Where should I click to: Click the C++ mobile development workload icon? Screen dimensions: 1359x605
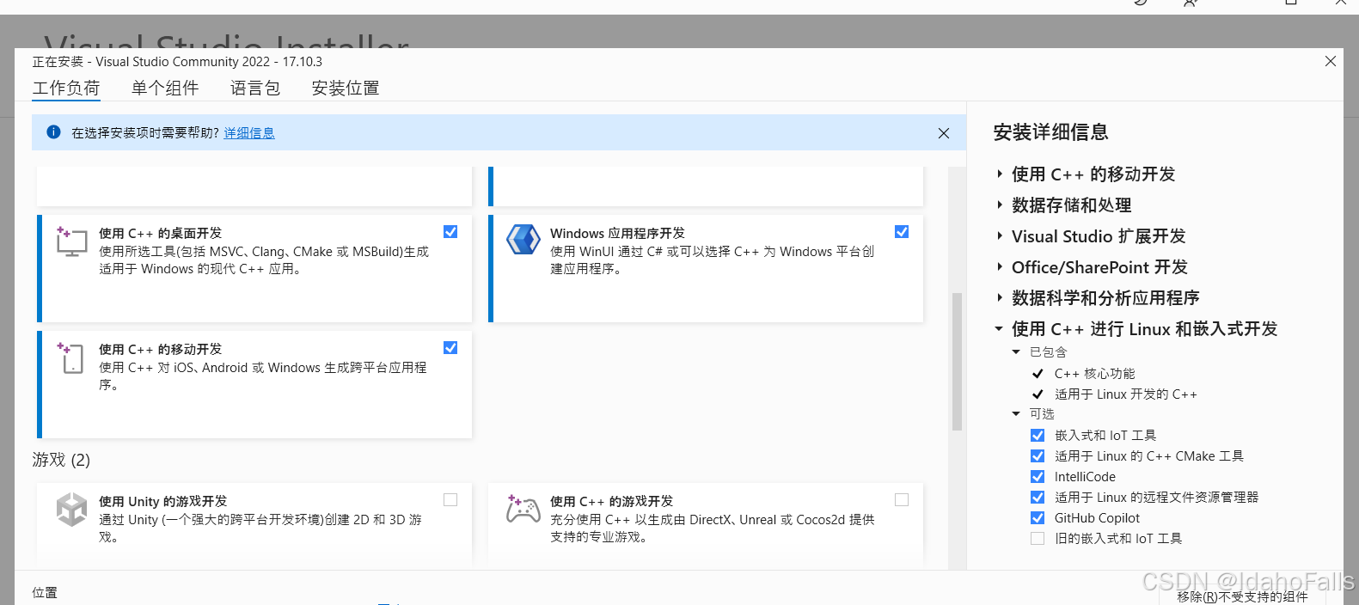(71, 357)
